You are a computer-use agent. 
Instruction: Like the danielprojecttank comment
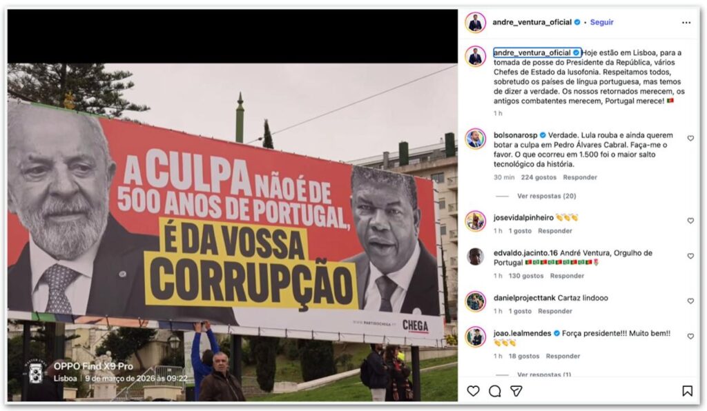[690, 301]
